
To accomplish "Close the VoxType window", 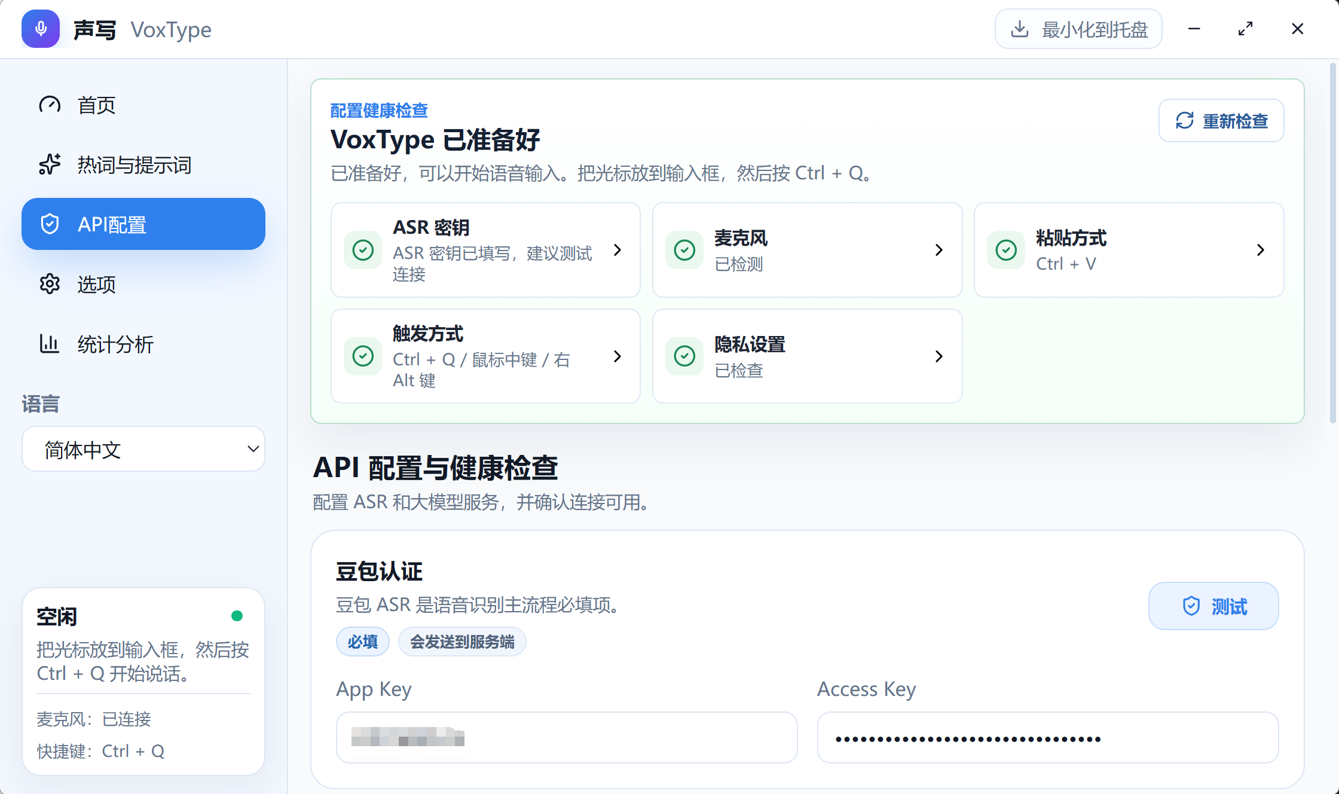I will [1297, 29].
